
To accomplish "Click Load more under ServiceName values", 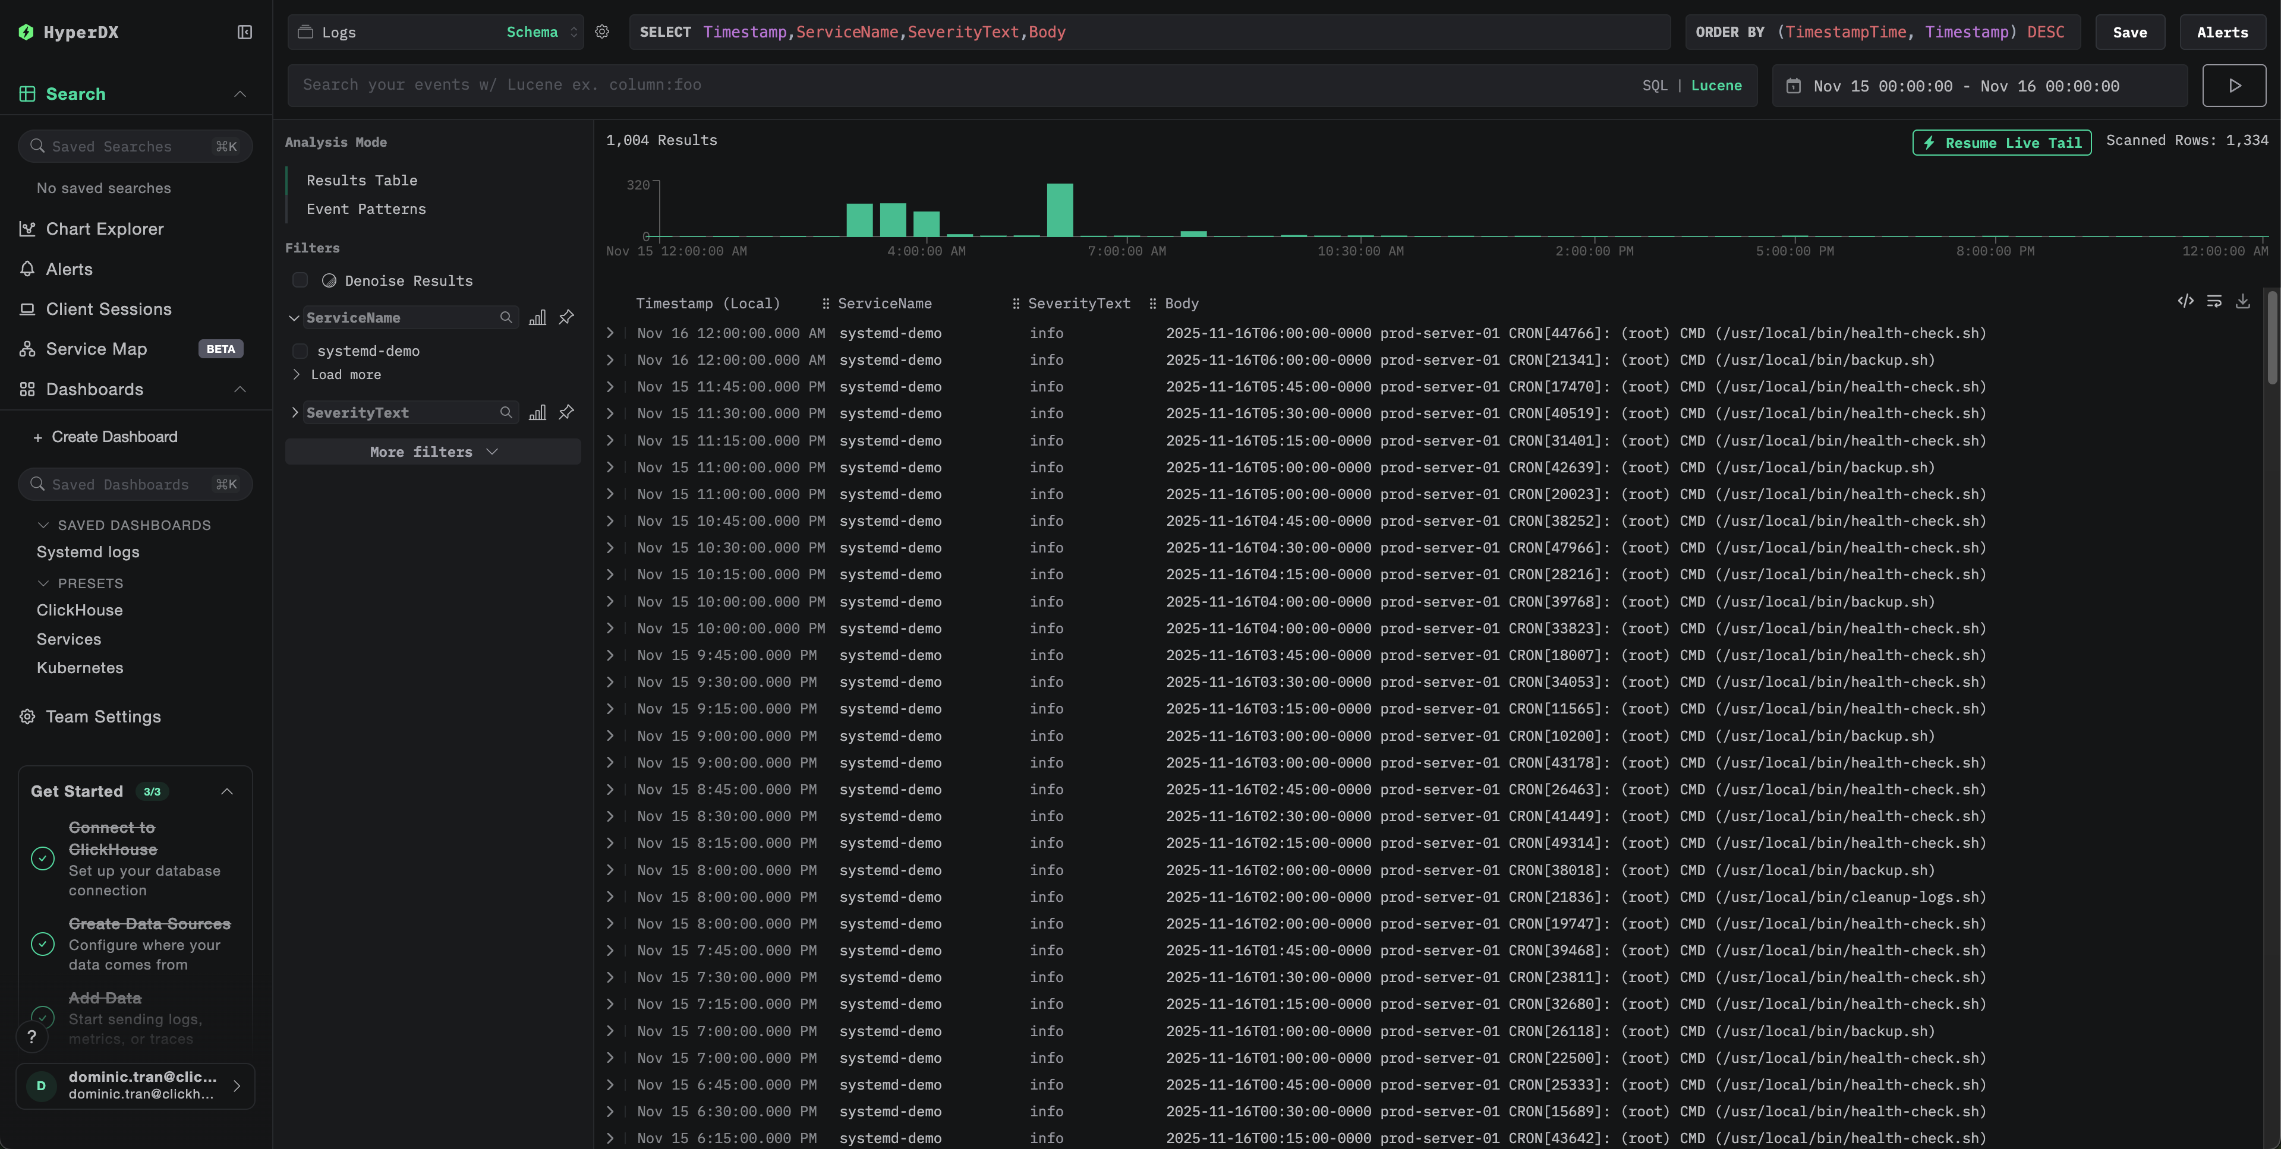I will [345, 374].
